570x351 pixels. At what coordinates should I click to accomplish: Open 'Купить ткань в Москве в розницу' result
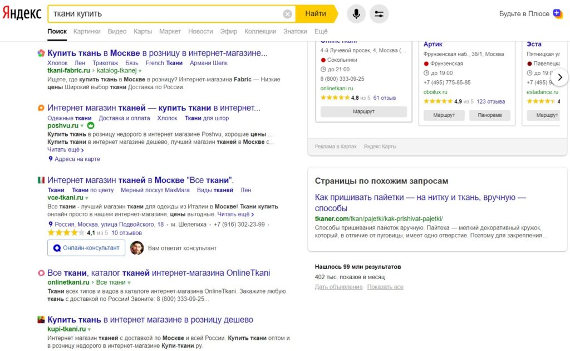point(158,53)
